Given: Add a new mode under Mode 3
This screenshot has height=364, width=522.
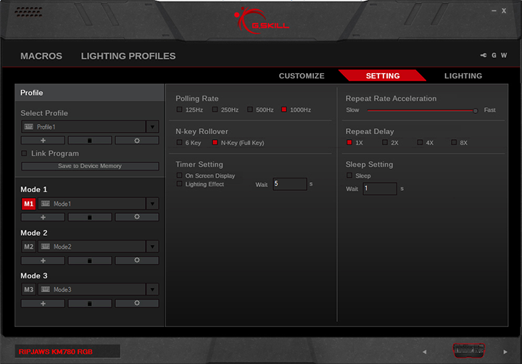Looking at the screenshot, I should tap(43, 303).
